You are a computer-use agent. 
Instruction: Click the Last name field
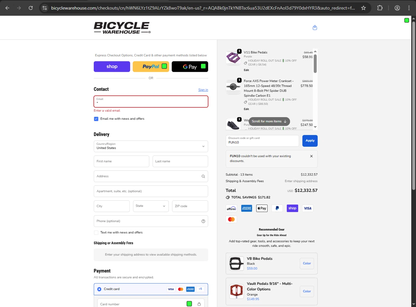click(180, 161)
